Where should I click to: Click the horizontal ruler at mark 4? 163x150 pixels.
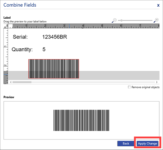(x=83, y=26)
